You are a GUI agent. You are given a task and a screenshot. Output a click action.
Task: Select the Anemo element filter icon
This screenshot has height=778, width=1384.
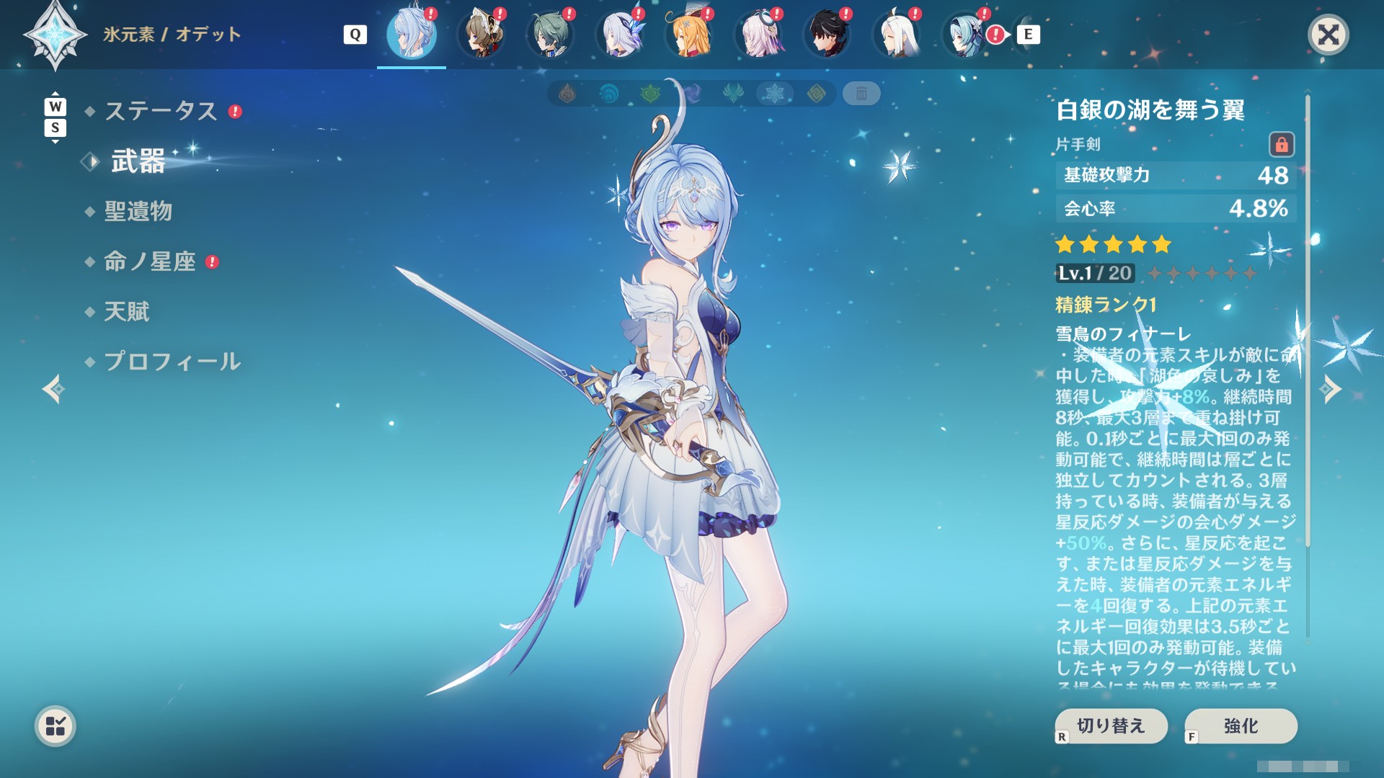pos(734,94)
